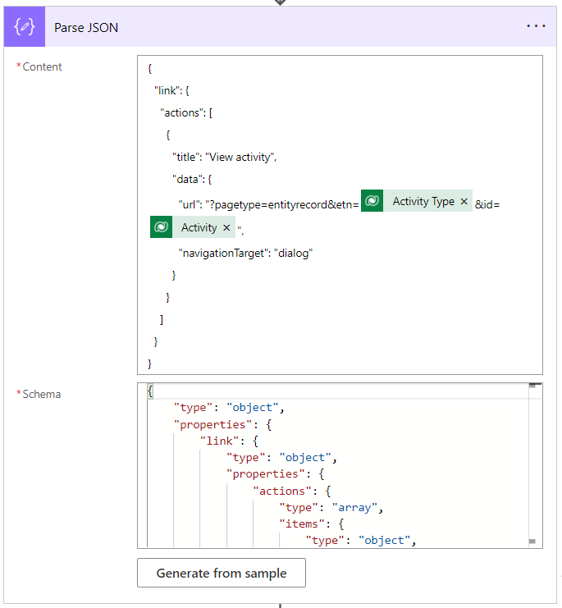Click the "link": { line in Content
This screenshot has width=562, height=608.
(171, 91)
